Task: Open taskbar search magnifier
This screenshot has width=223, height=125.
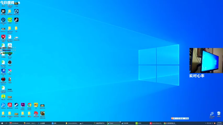Action: click(6, 123)
